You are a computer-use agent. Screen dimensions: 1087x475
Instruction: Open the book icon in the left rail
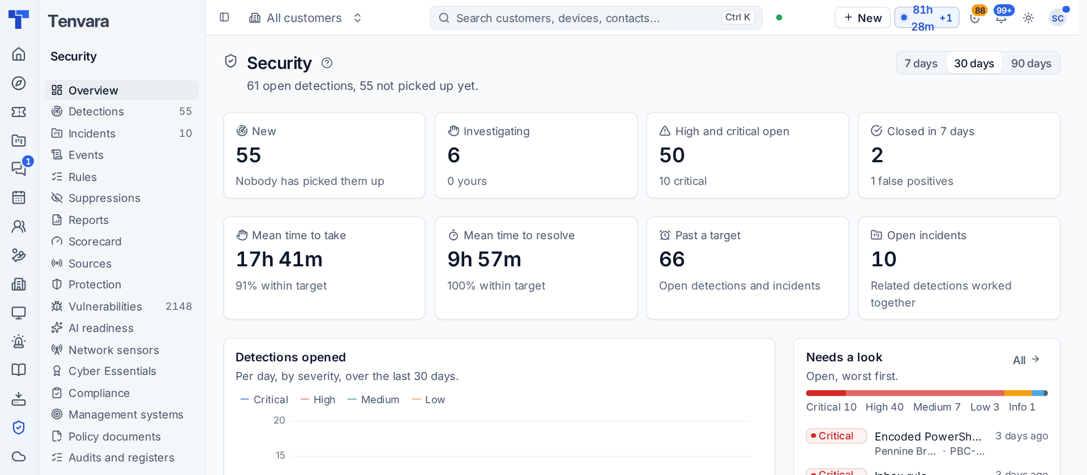pyautogui.click(x=19, y=370)
